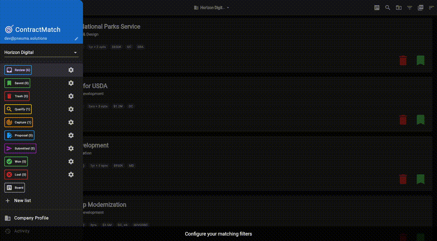Open settings gear for Proposal list
The width and height of the screenshot is (437, 241).
click(x=71, y=136)
